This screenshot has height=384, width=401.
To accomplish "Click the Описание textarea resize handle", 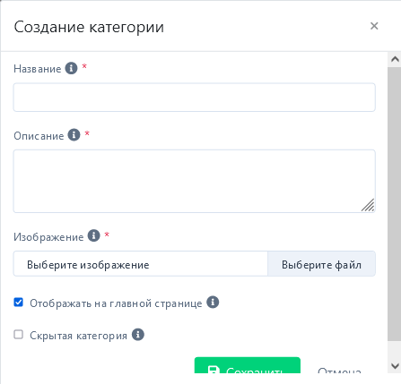I will tap(368, 205).
